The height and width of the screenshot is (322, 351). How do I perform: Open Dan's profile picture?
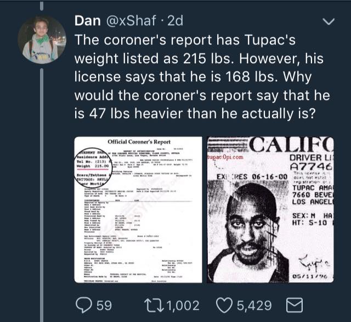pyautogui.click(x=42, y=40)
